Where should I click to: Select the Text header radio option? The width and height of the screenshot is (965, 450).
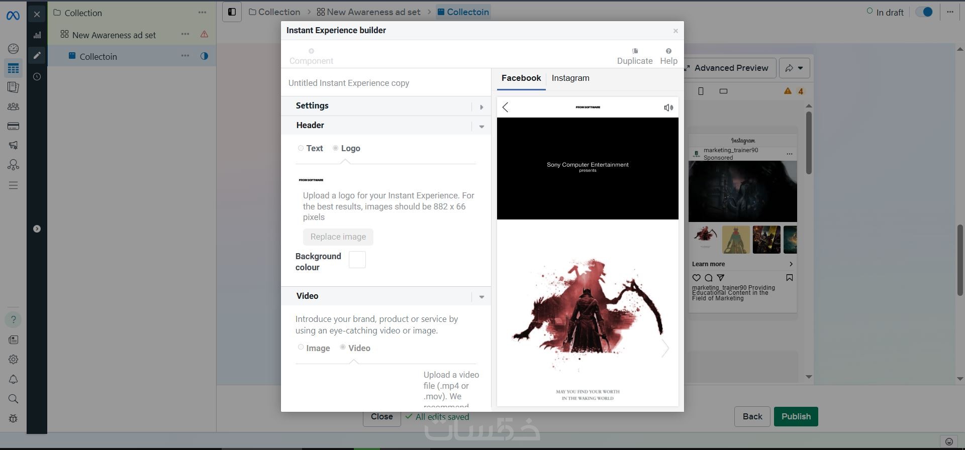click(301, 148)
